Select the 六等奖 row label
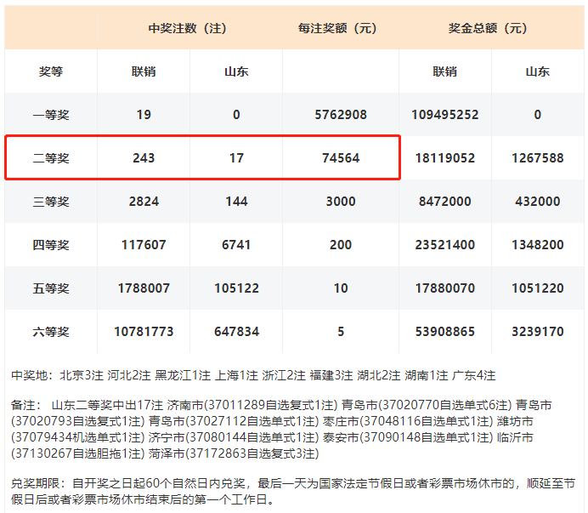 (51, 332)
